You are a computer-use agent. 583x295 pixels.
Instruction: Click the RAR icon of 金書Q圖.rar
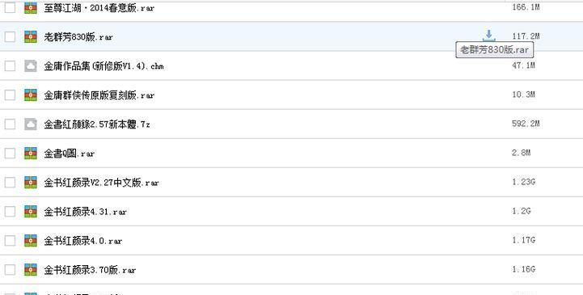tap(31, 153)
